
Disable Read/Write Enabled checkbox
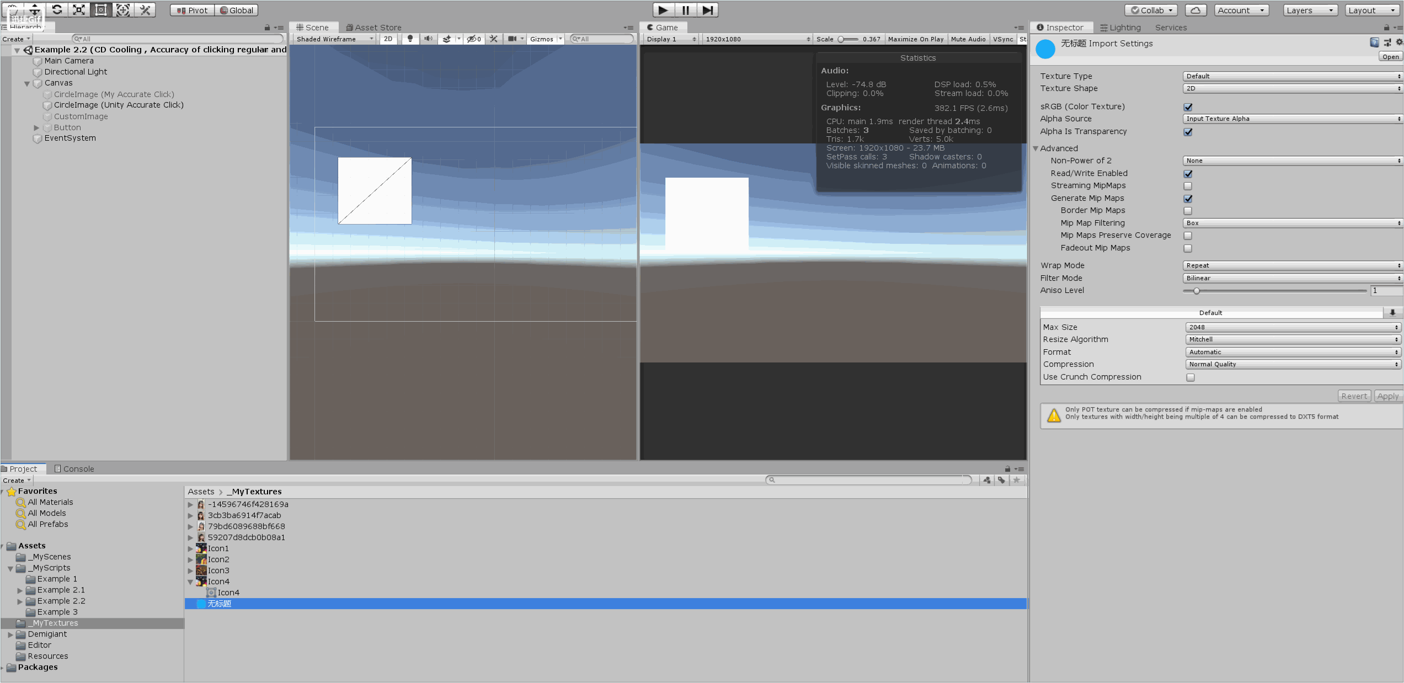pyautogui.click(x=1188, y=174)
